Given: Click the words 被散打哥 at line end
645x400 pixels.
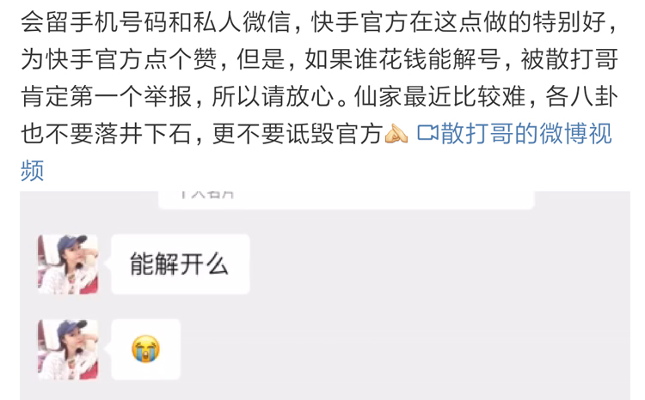Looking at the screenshot, I should coord(569,59).
